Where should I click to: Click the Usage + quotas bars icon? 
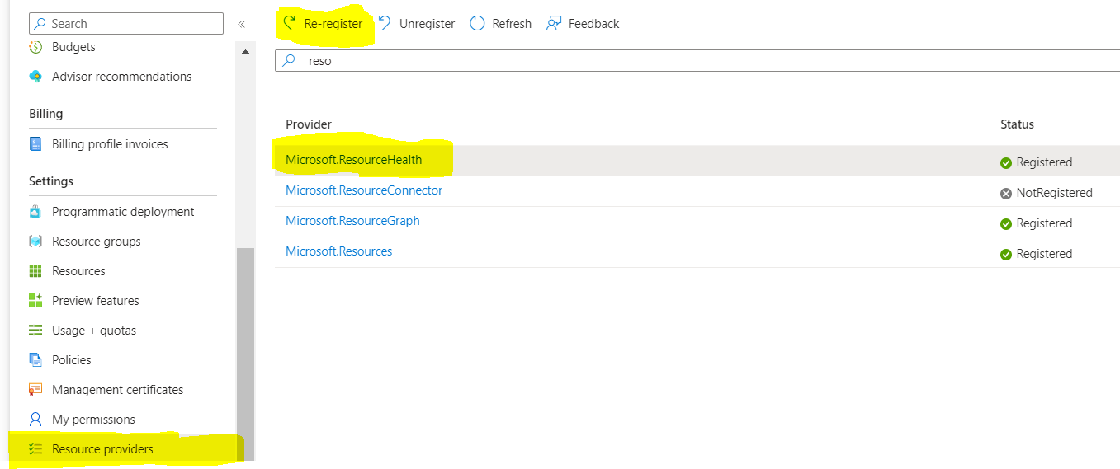pyautogui.click(x=35, y=331)
